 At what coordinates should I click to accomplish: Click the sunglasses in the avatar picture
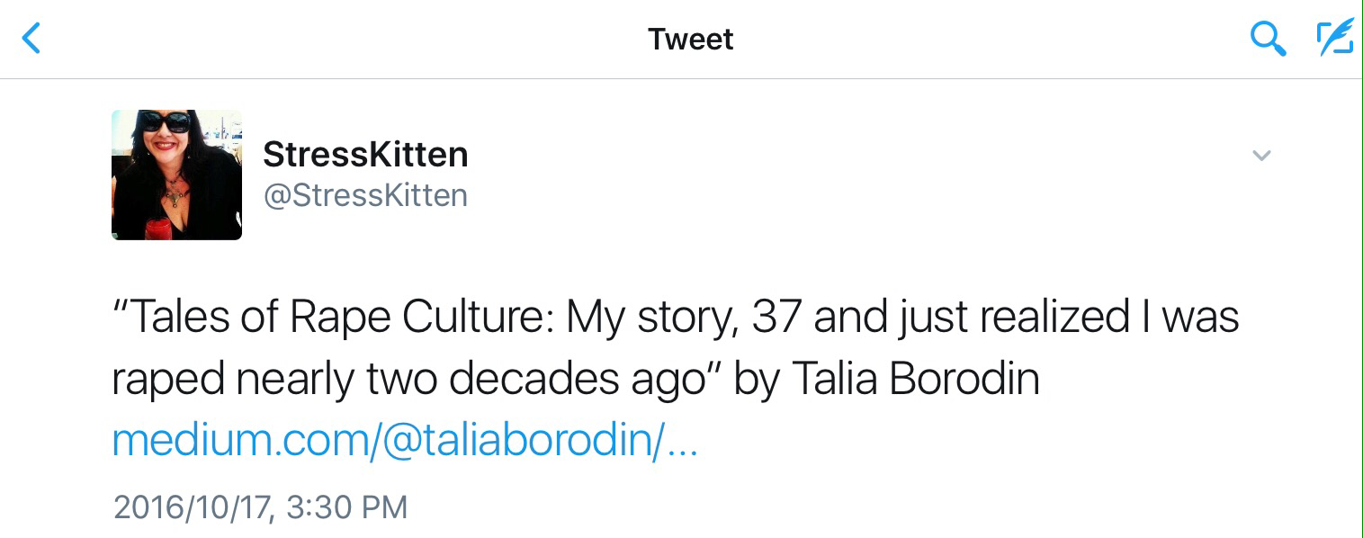pos(166,121)
